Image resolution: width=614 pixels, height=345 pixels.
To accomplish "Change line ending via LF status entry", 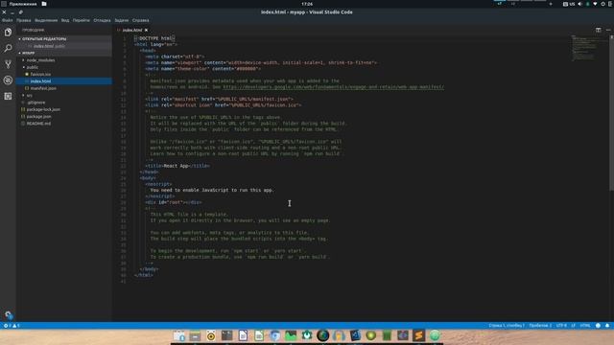I will [573, 326].
